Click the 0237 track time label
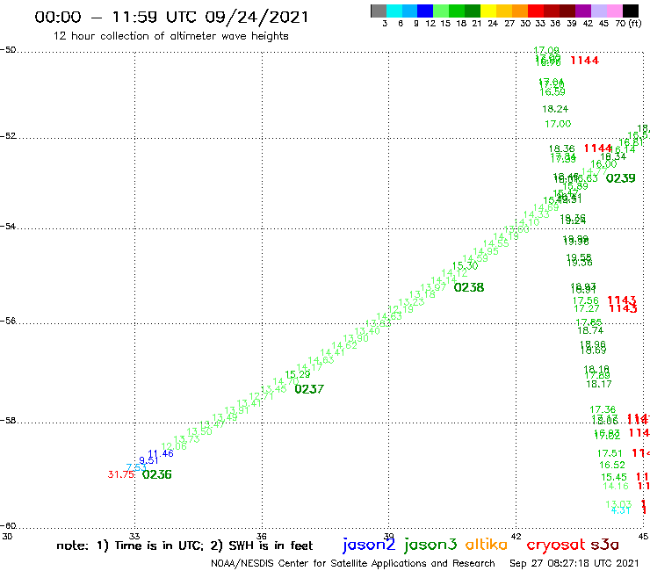650x571 pixels. coord(309,389)
